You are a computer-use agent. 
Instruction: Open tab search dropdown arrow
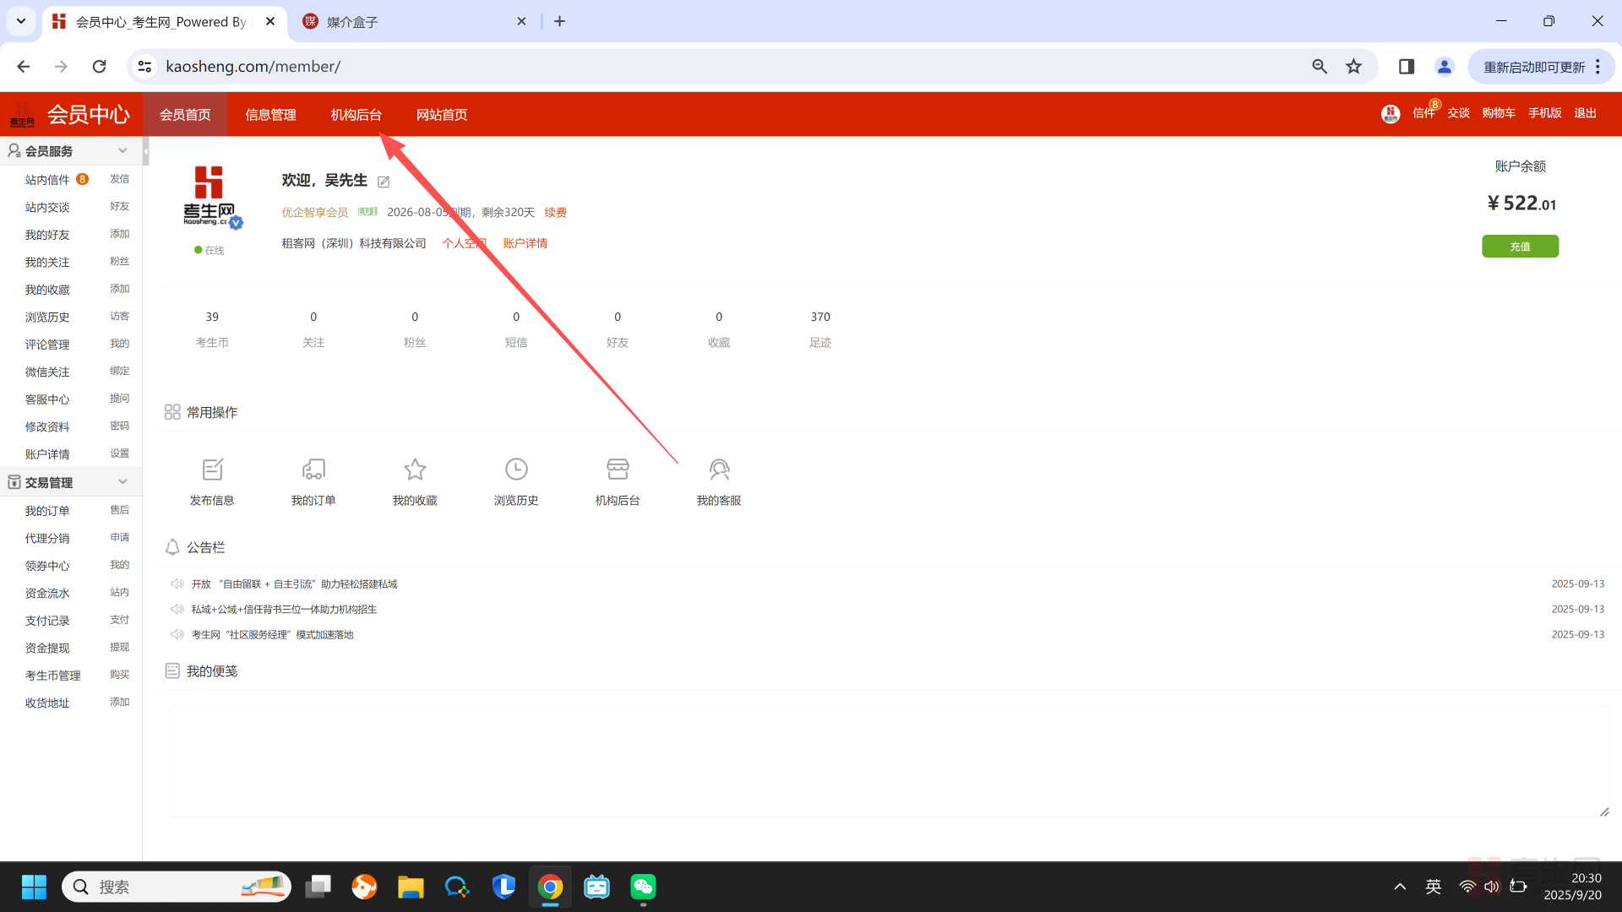coord(21,21)
